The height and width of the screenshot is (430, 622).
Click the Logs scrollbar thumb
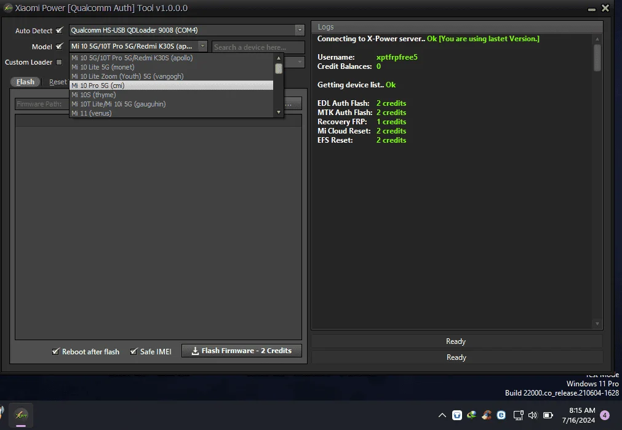[597, 58]
